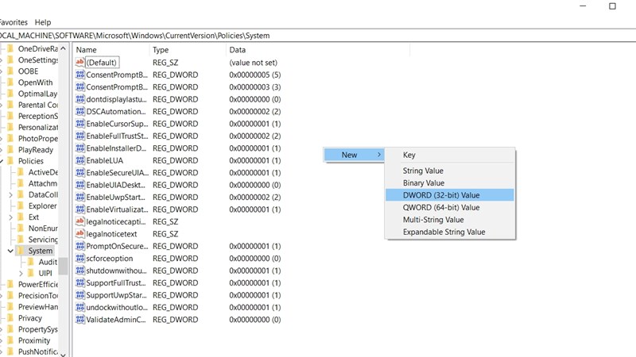Click the EnableLUA DWORD value icon
Screen dimensions: 636x357
[79, 160]
